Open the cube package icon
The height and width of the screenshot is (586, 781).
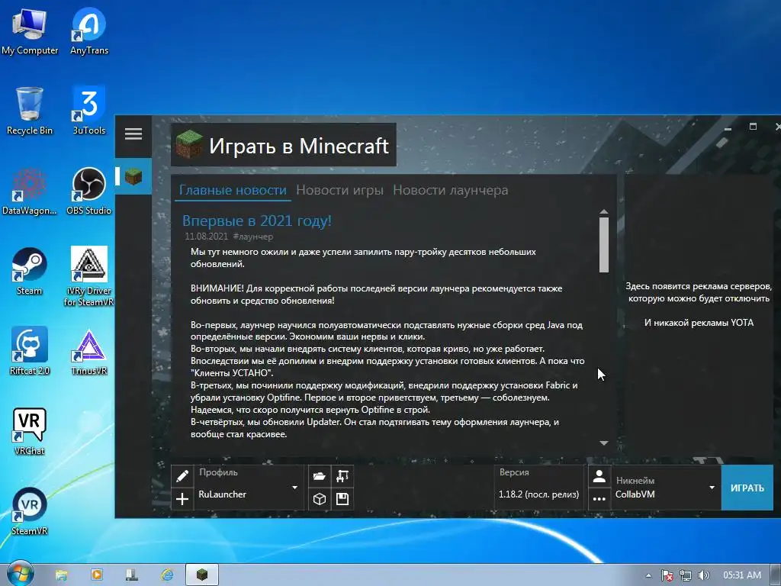pos(320,499)
